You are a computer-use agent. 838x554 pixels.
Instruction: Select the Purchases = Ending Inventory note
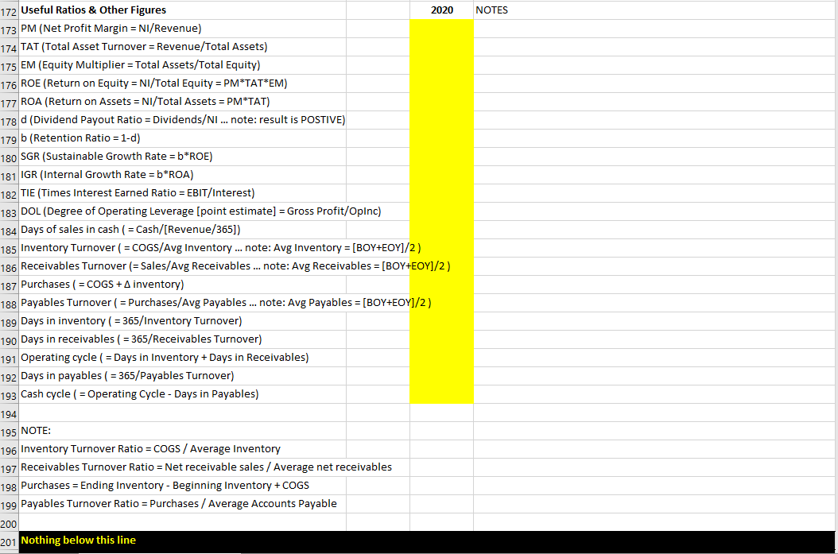[x=165, y=485]
